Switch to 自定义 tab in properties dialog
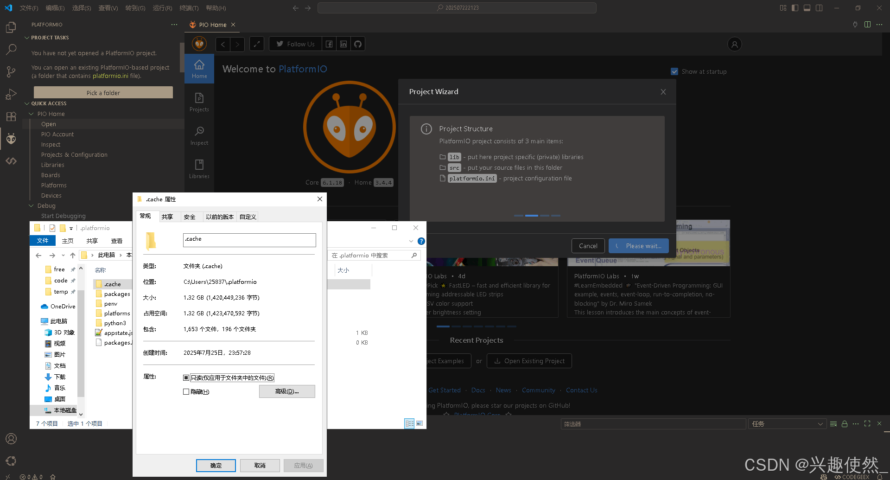890x480 pixels. click(x=248, y=217)
